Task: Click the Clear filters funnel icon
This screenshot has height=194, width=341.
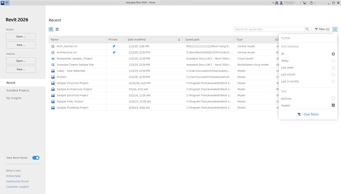Action: point(299,115)
